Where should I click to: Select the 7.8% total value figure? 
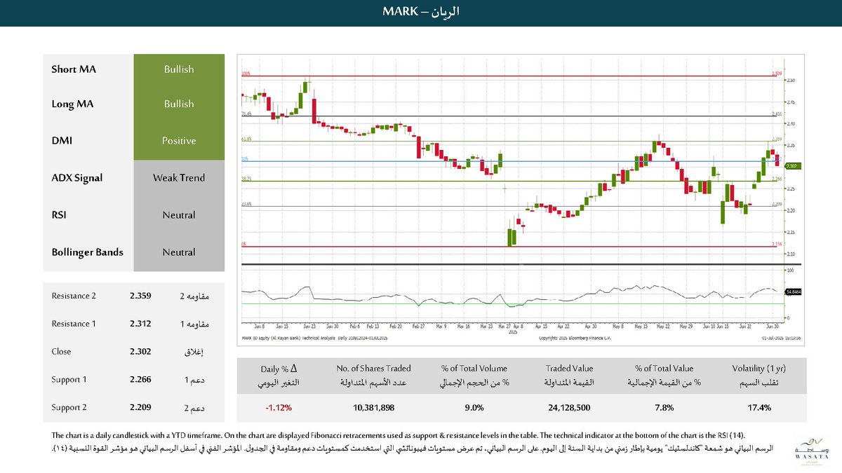(664, 406)
